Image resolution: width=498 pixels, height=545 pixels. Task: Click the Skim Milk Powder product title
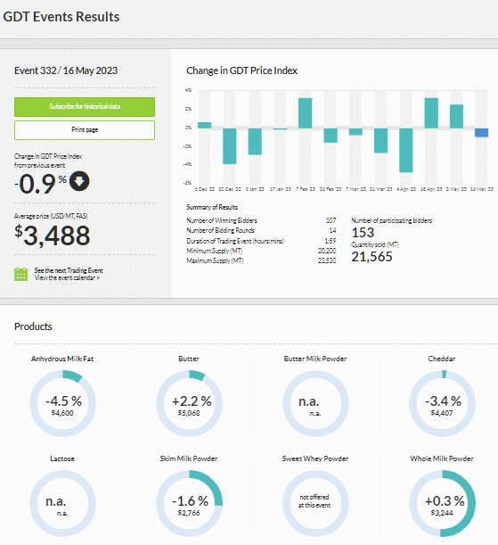click(189, 458)
